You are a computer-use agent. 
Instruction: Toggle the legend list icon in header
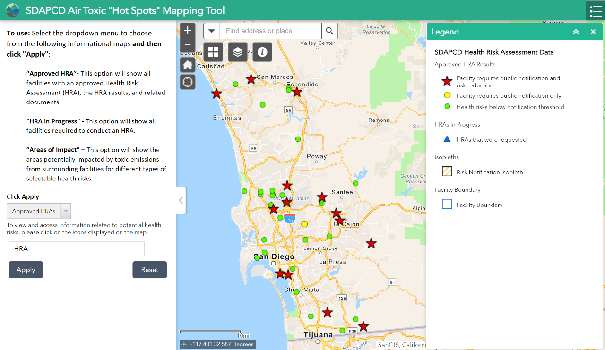pos(596,10)
